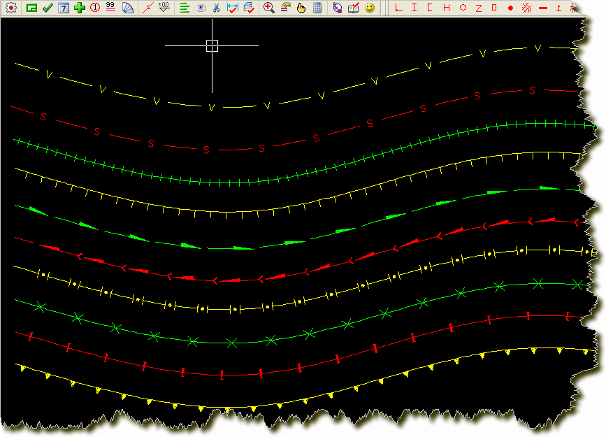Click the blue circle with red dot icon
The width and height of the screenshot is (606, 437).
click(337, 8)
